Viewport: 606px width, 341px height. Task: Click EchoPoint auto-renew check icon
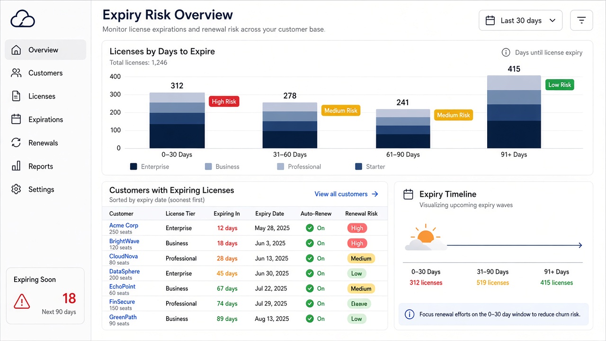point(310,288)
